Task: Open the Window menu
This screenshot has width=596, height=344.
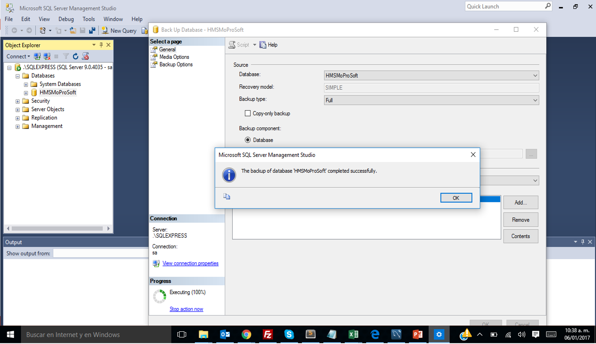Action: [x=113, y=19]
